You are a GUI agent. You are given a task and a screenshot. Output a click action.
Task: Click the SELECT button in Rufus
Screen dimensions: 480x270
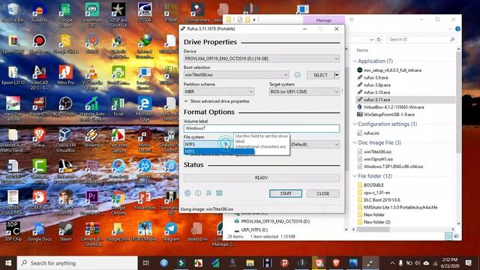pos(320,75)
